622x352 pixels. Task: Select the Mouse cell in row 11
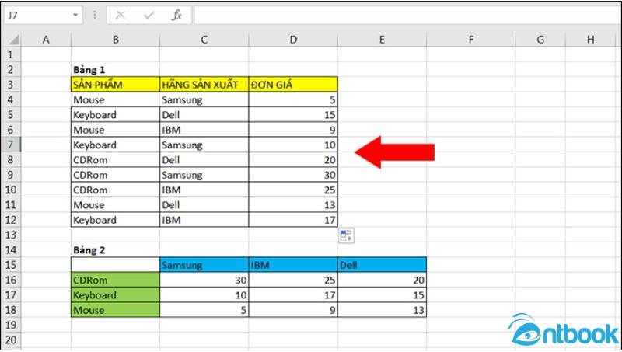point(115,205)
